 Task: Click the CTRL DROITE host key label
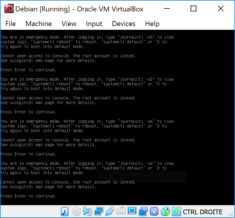(x=203, y=212)
